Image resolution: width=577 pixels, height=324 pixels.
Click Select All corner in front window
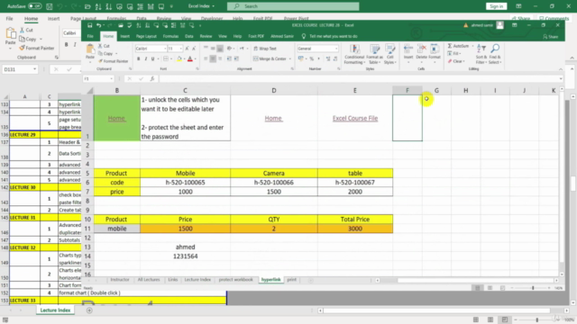(x=89, y=90)
